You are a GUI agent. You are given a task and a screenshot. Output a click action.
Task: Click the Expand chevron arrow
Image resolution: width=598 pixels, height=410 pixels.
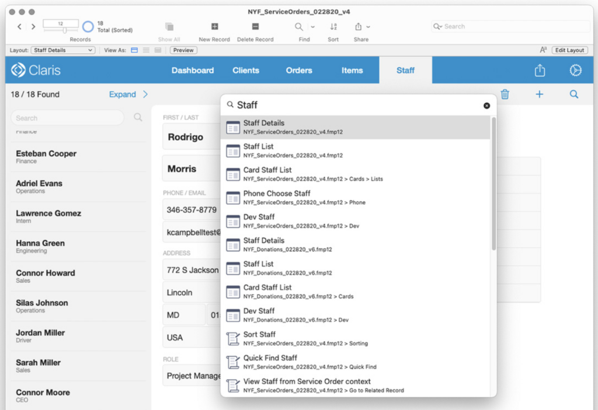(145, 94)
